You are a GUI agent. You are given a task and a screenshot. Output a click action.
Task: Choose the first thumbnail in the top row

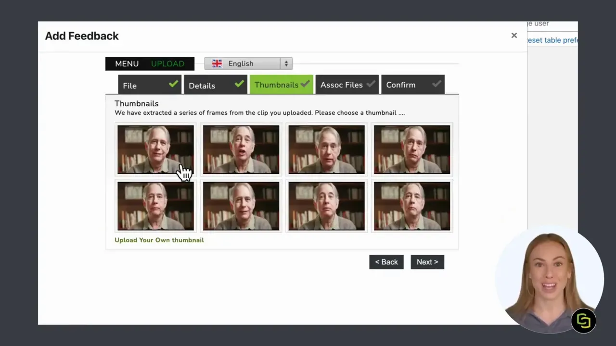coord(155,149)
